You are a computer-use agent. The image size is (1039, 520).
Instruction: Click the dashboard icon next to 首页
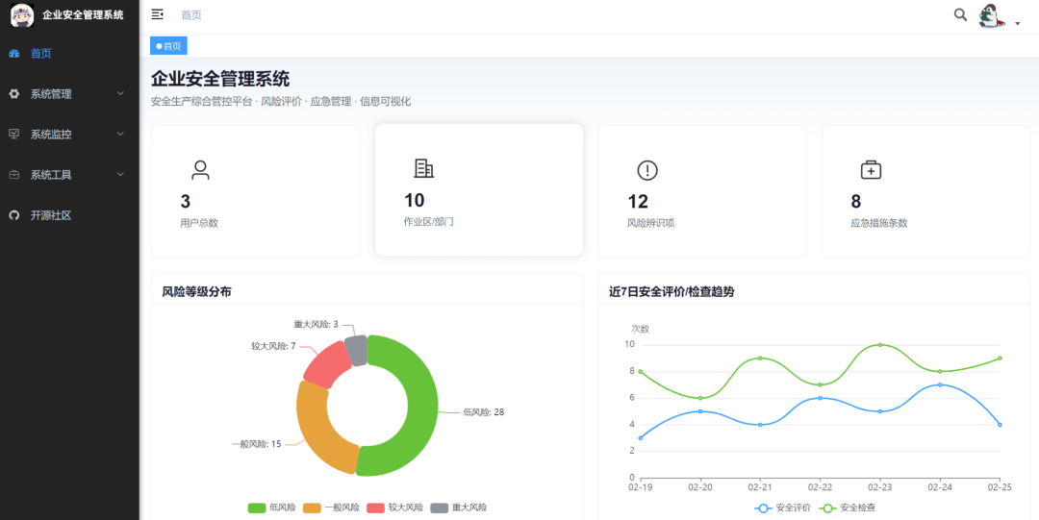13,54
